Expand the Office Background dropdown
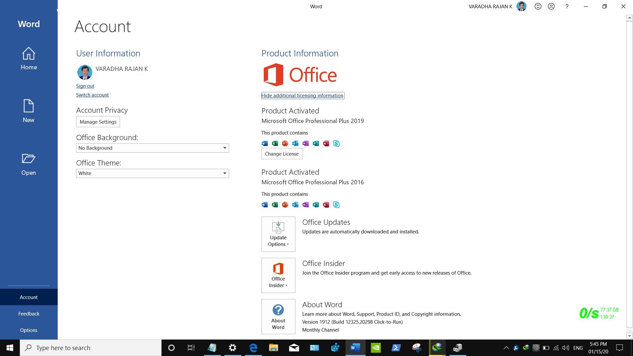Viewport: 633px width, 356px height. pyautogui.click(x=224, y=147)
